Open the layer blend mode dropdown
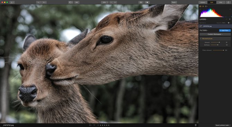 click(203, 23)
